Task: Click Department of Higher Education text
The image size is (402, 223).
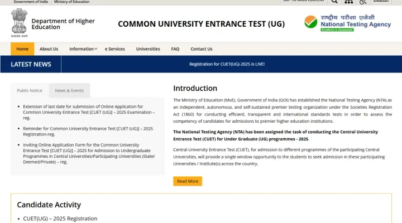Action: [x=63, y=24]
